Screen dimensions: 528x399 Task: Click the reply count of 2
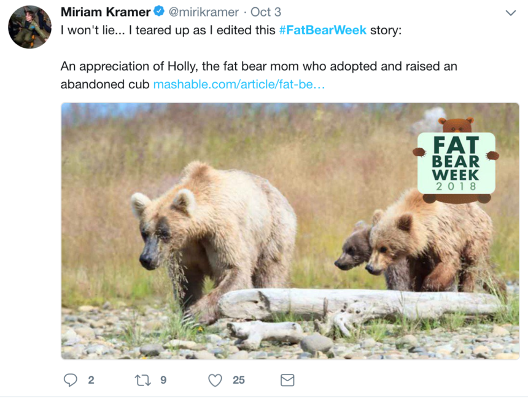point(91,380)
